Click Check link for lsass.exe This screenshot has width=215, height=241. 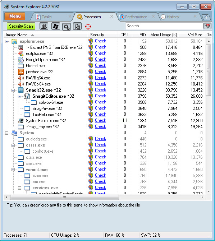tap(101, 175)
